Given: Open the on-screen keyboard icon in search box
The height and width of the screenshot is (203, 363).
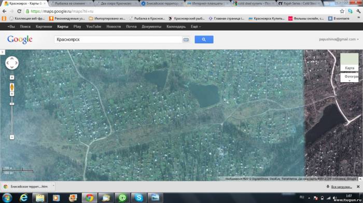Looking at the screenshot, I should (x=186, y=40).
